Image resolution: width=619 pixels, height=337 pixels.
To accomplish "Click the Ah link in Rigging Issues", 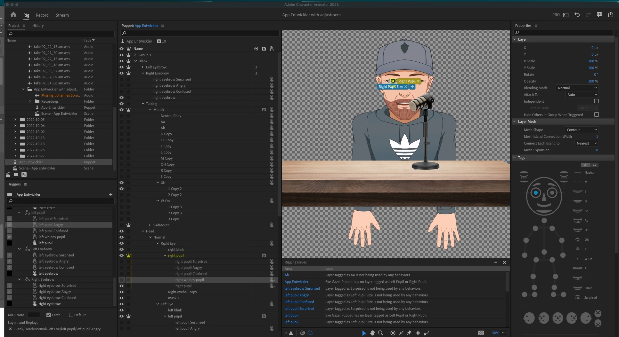I will pos(287,275).
